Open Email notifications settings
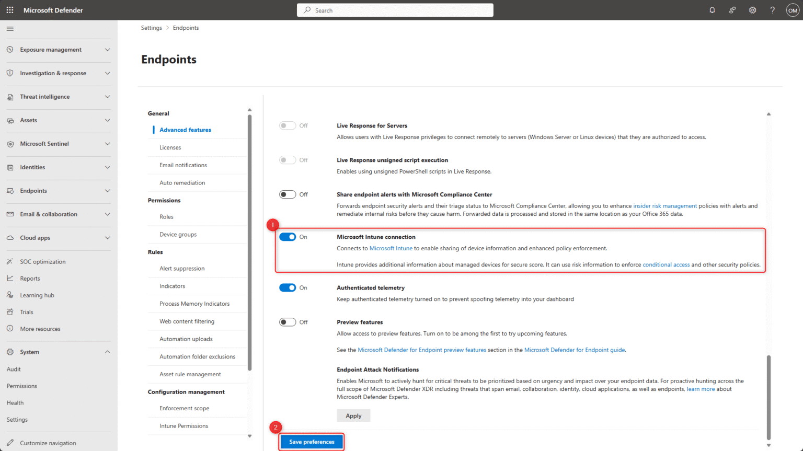803x451 pixels. 183,165
